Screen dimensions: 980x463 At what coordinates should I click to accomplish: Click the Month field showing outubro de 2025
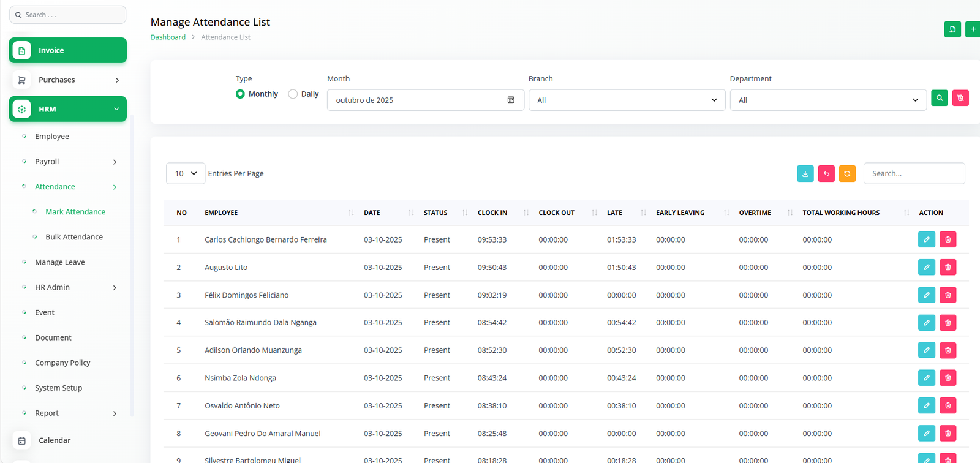(426, 100)
